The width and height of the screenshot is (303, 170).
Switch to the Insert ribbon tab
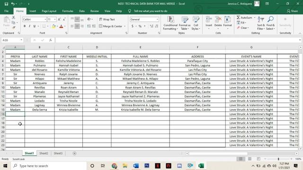(33, 11)
